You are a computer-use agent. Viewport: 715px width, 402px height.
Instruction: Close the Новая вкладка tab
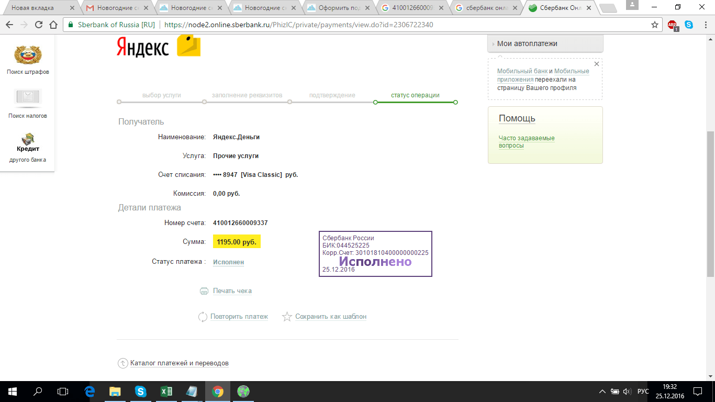click(x=72, y=8)
